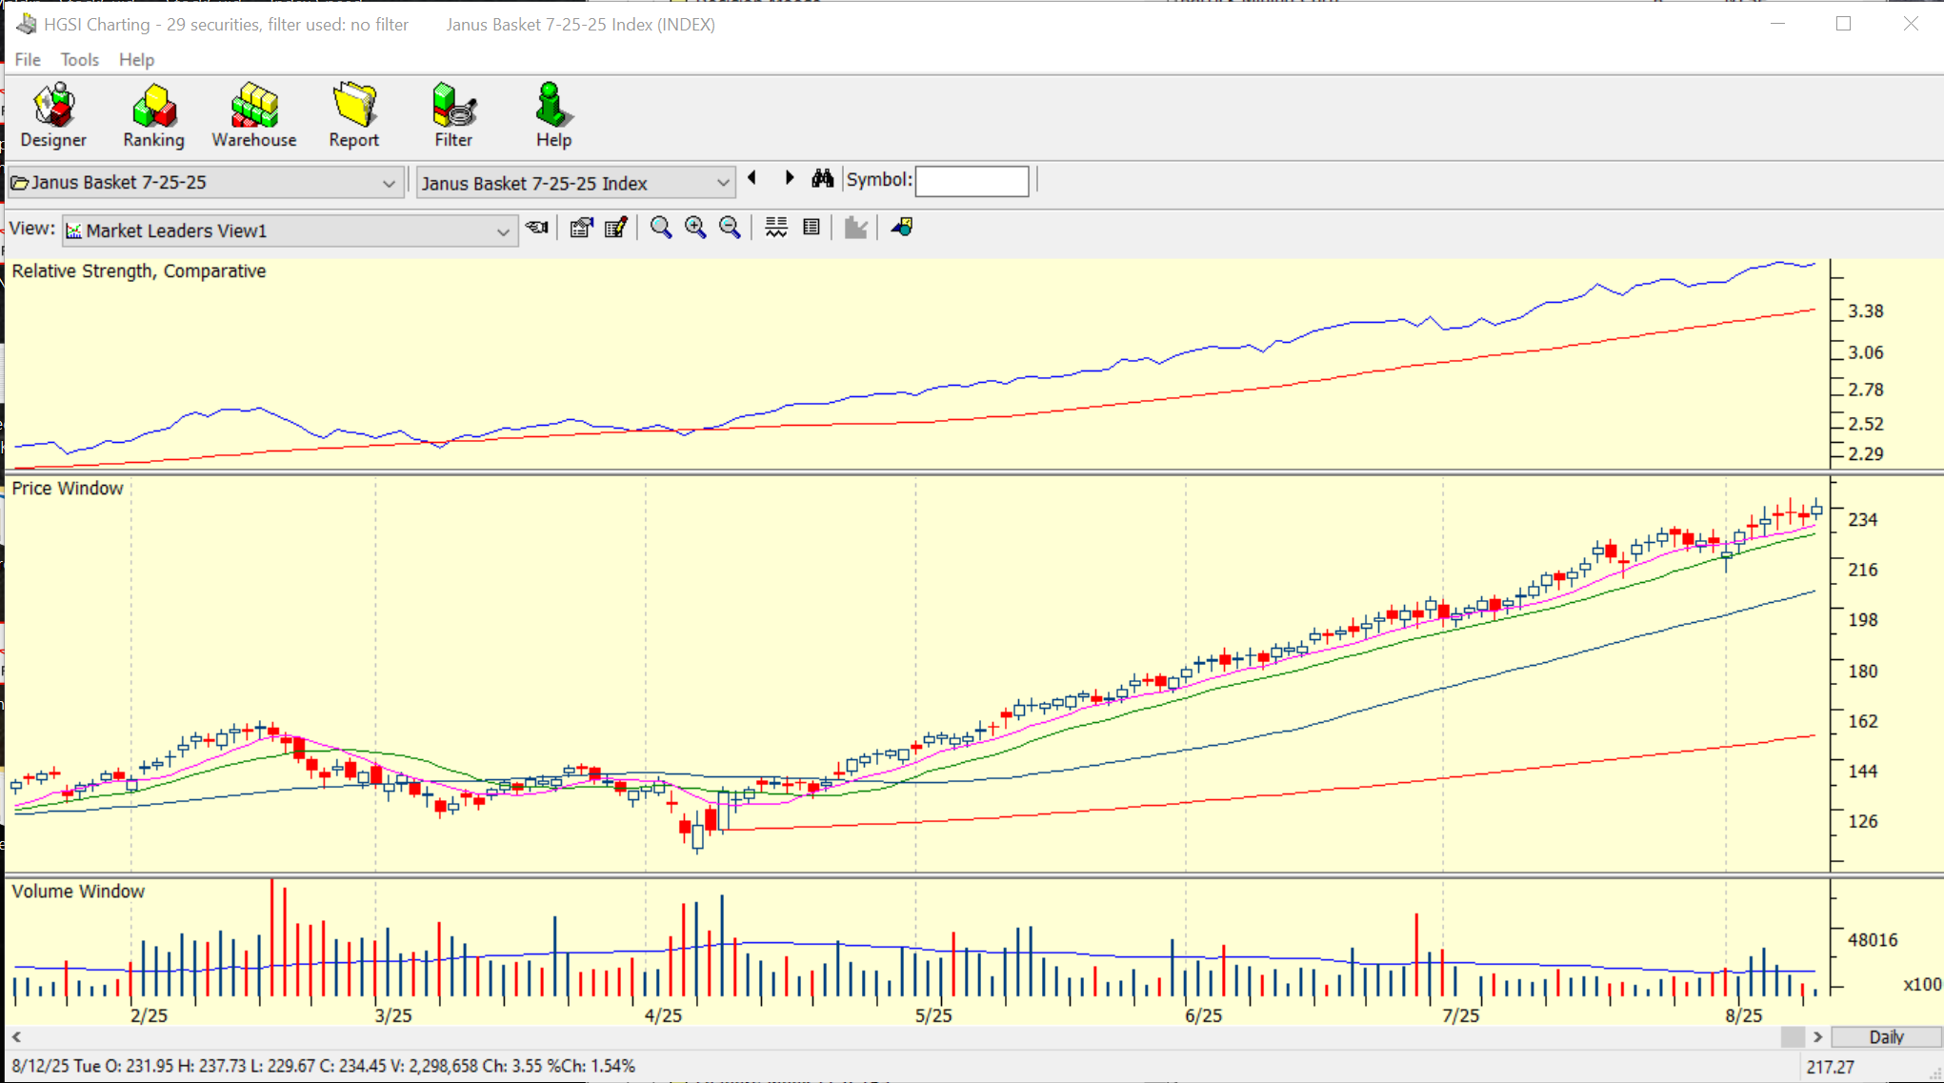Click the x100 volume multiplier label
The width and height of the screenshot is (1944, 1083).
[1922, 985]
